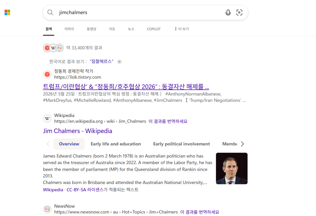The width and height of the screenshot is (316, 216).
Task: Show previous Wikipedia section tabs with left chevron
Action: [48, 144]
